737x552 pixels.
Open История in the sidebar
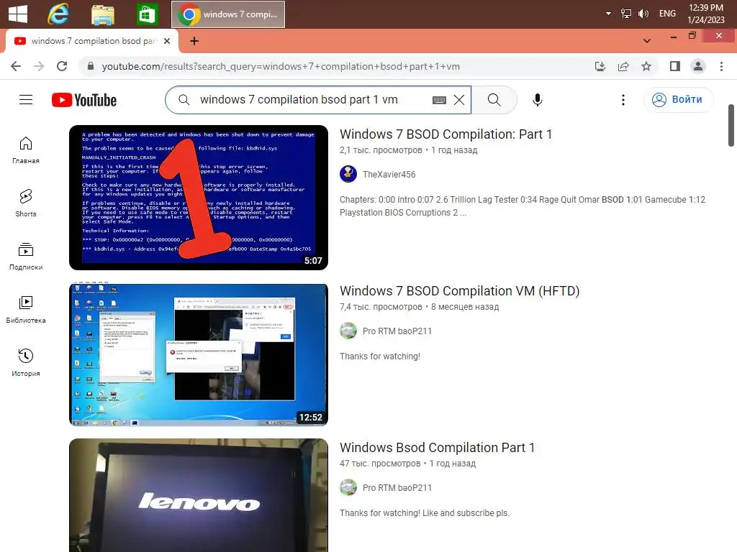tap(26, 362)
